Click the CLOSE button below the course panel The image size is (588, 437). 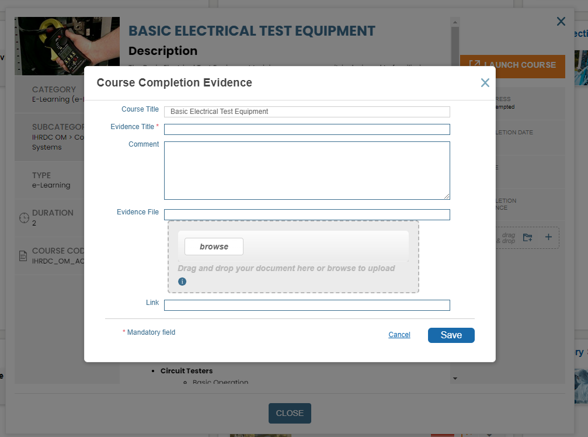coord(290,413)
